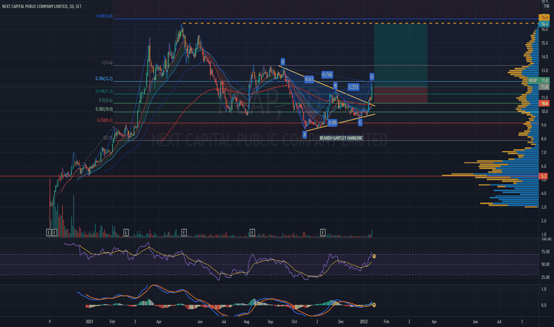This screenshot has width=554, height=327.
Task: Click the 75.00 level on the RSI scale
Action: 546,251
